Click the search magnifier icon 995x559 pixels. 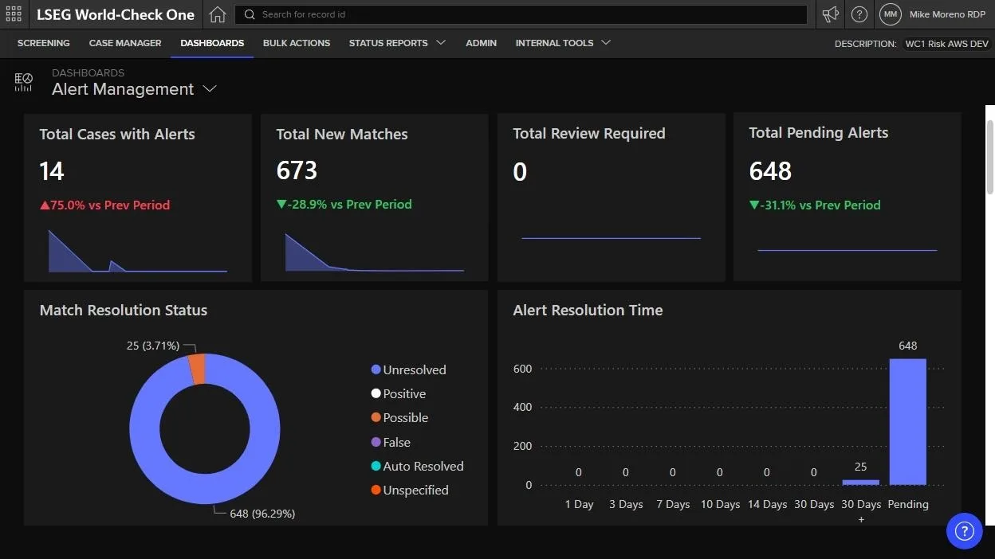(250, 14)
